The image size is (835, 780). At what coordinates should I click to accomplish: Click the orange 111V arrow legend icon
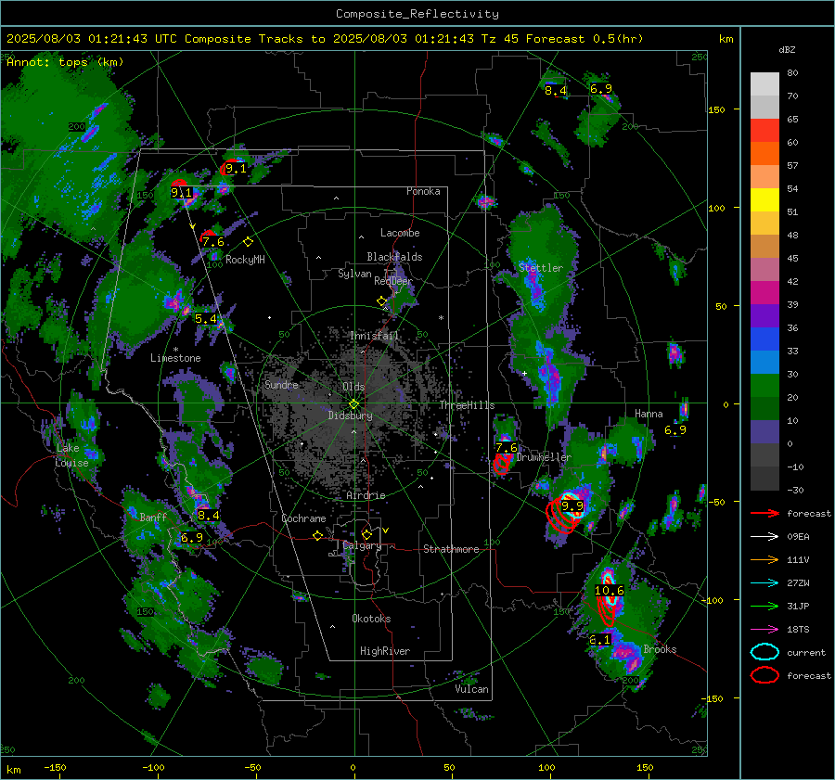[x=764, y=559]
